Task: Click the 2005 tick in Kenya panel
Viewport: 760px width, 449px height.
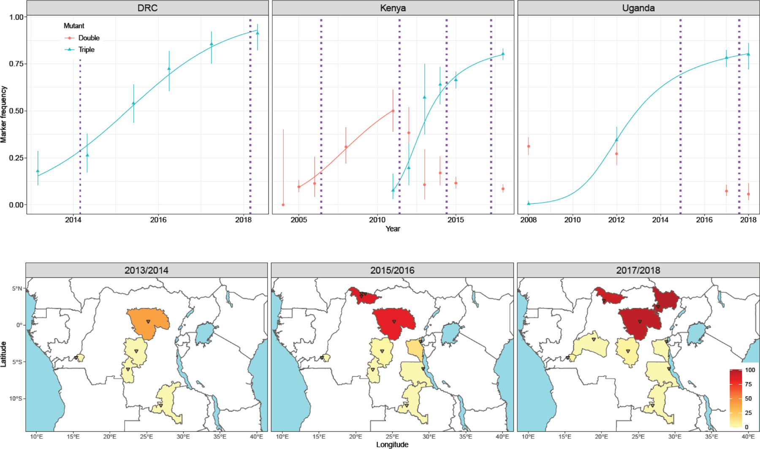Action: coord(299,220)
